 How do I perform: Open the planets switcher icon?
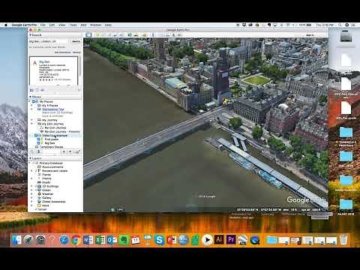[145, 34]
